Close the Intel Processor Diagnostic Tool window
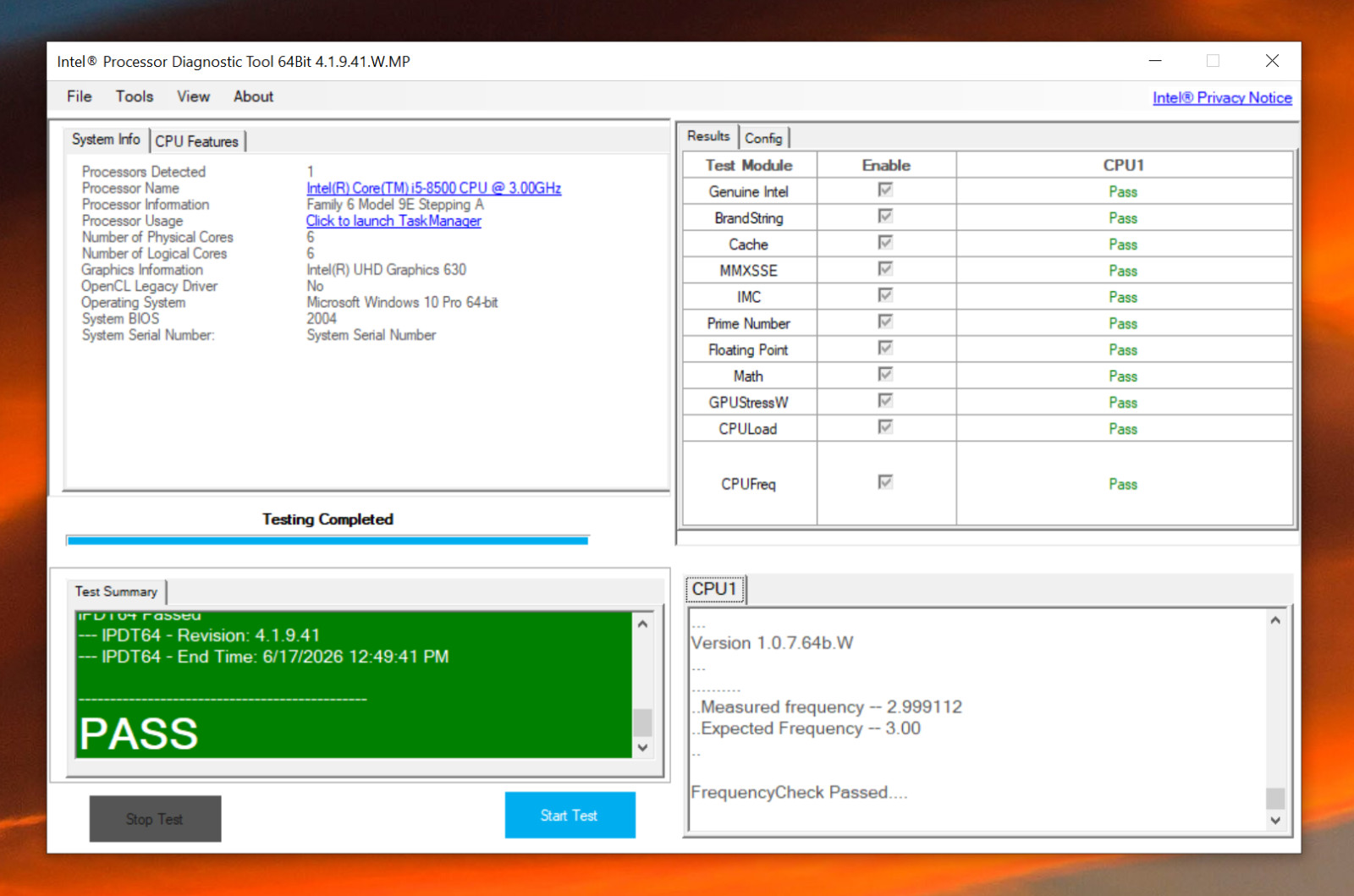This screenshot has height=896, width=1354. click(1272, 61)
